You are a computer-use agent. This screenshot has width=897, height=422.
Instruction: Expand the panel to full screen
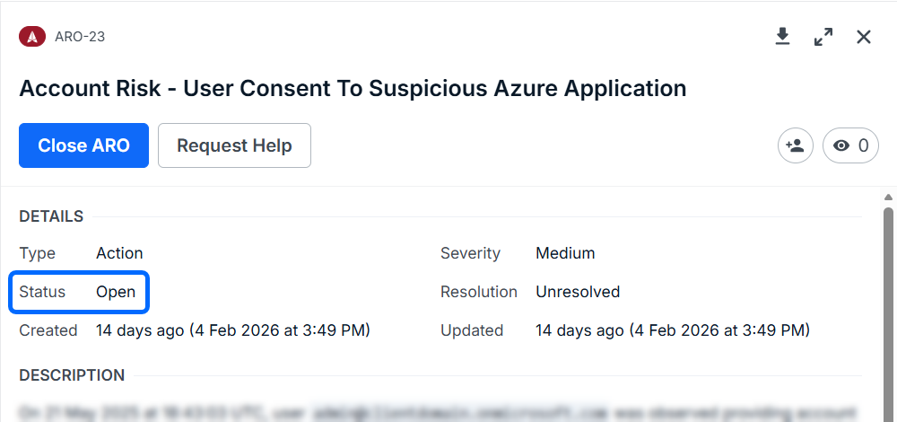click(x=823, y=37)
